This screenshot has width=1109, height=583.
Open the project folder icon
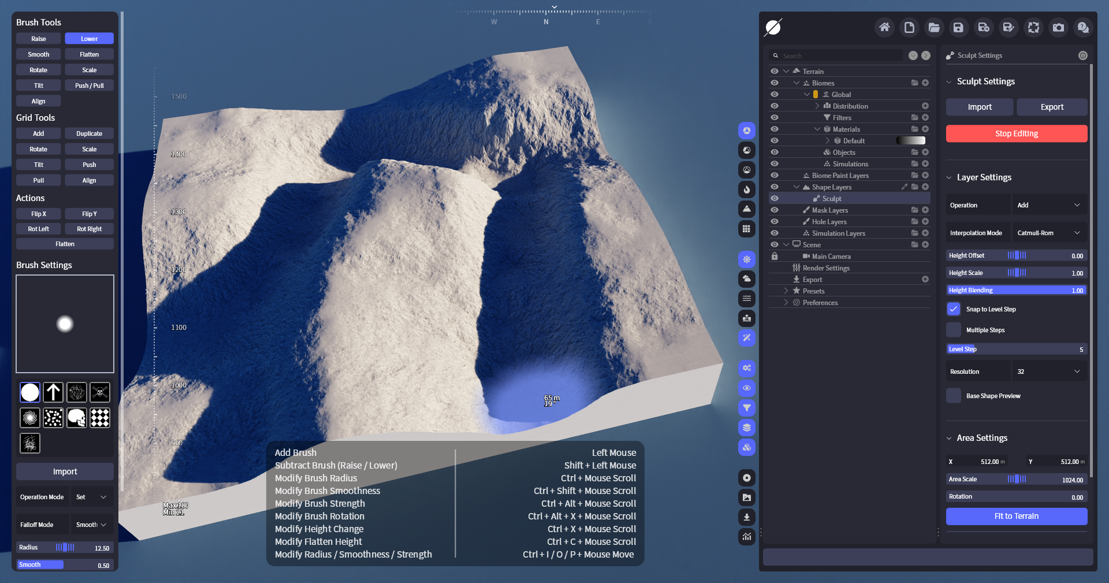(933, 27)
